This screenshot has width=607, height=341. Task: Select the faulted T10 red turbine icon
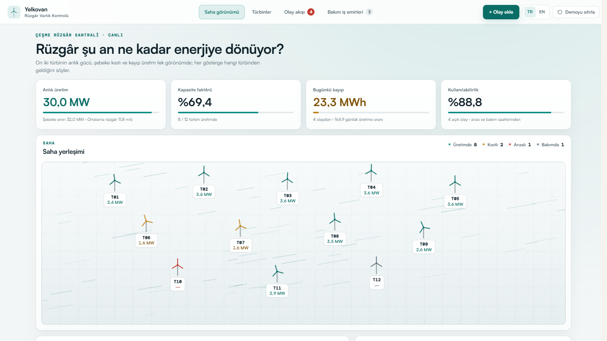[x=178, y=267]
